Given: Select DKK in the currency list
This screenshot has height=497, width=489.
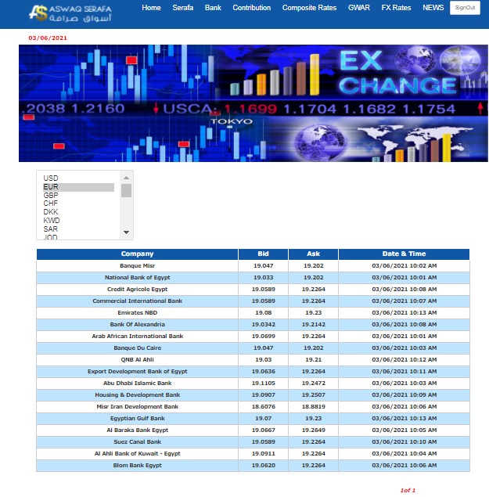Looking at the screenshot, I should 78,212.
